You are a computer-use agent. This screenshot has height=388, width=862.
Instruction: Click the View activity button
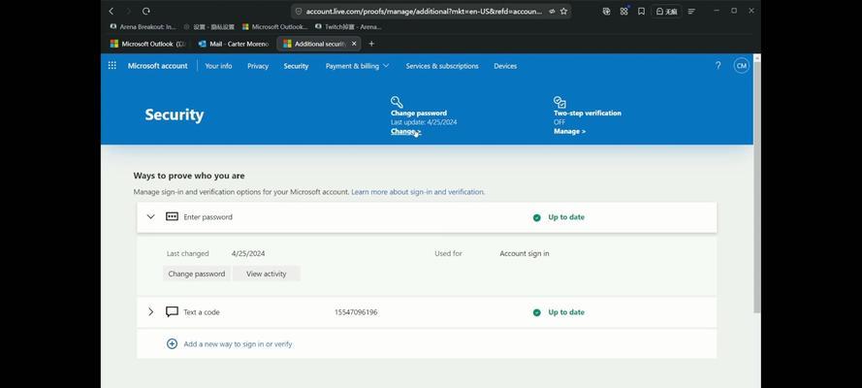[x=266, y=274]
